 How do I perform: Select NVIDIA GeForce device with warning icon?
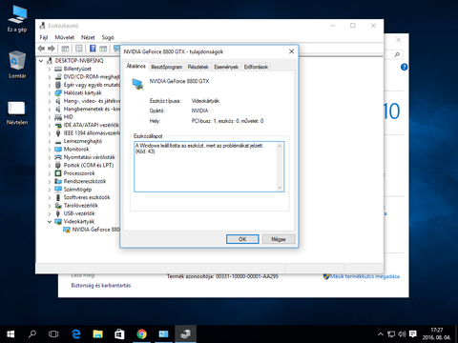coord(67,230)
